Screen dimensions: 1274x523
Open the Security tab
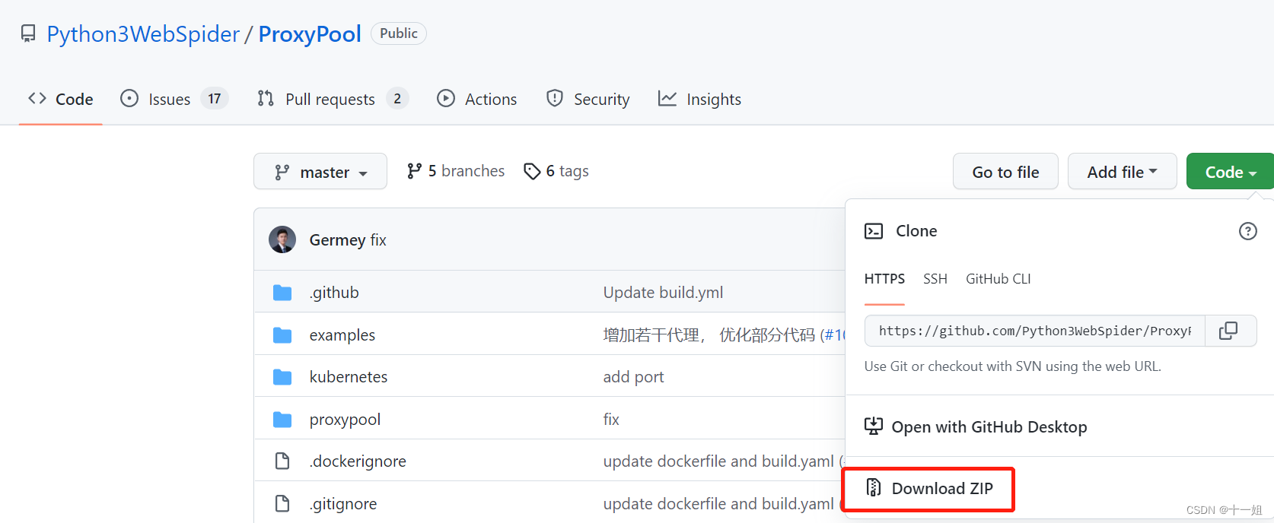(x=588, y=100)
